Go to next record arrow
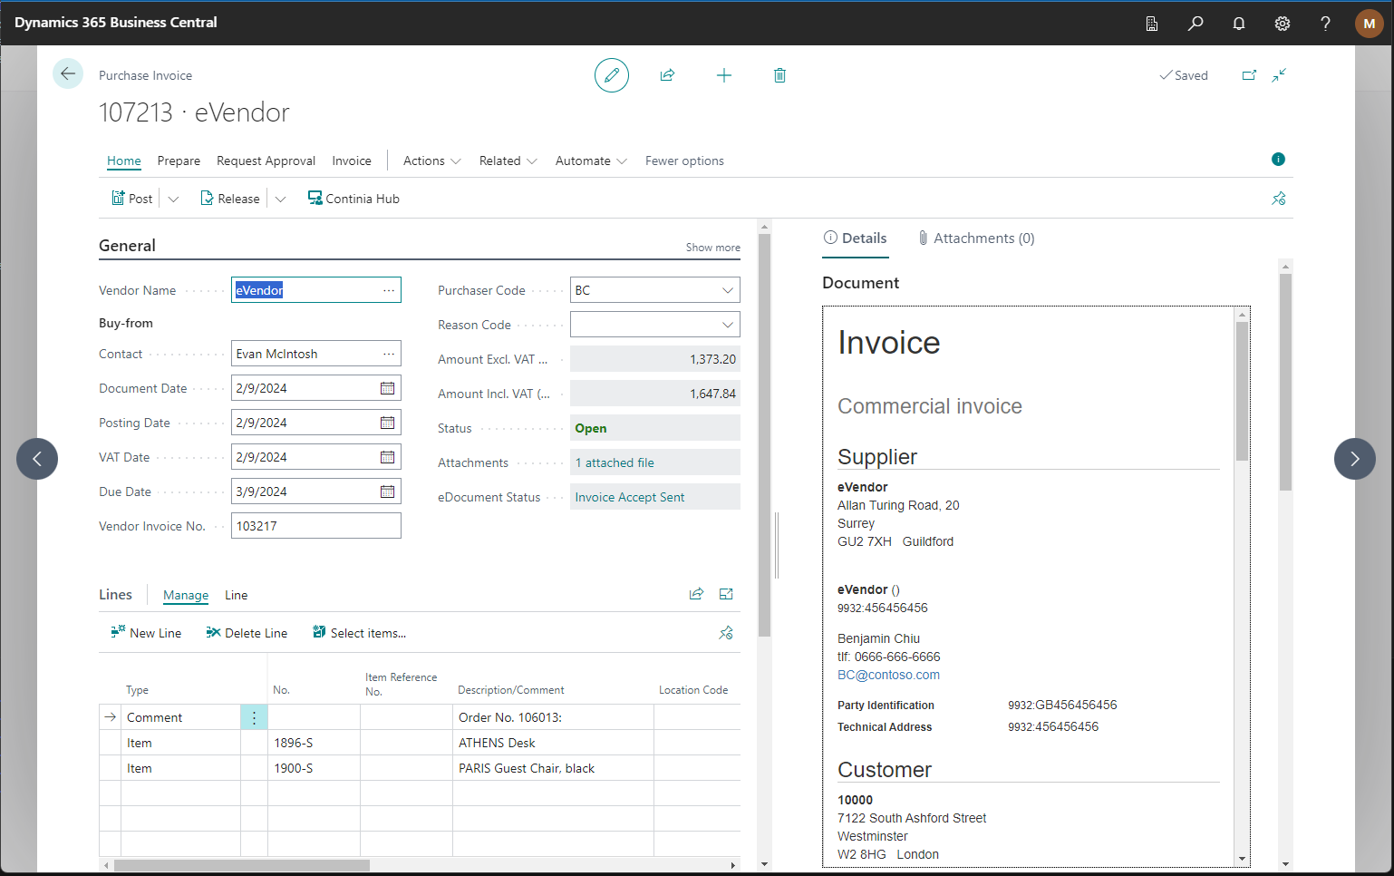 (1354, 459)
